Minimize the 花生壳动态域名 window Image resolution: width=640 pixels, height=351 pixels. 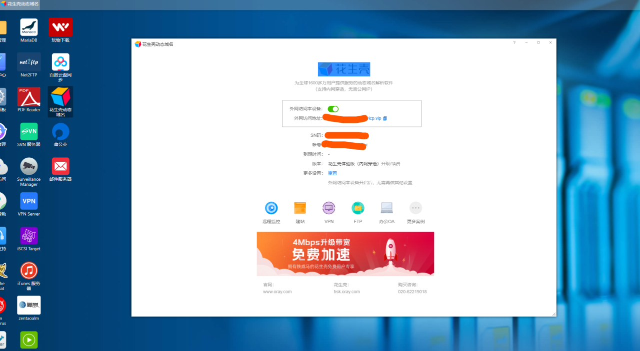(526, 43)
